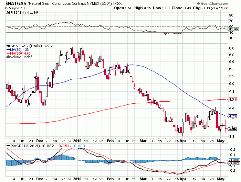Click the 41.99 RSI value tag

pyautogui.click(x=233, y=29)
